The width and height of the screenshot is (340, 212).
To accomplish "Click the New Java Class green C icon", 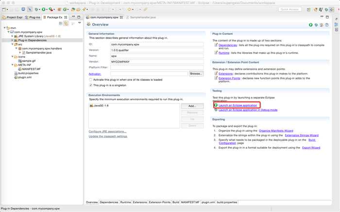I will (65, 10).
